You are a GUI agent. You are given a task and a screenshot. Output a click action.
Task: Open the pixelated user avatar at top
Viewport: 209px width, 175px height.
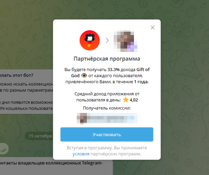tap(126, 41)
